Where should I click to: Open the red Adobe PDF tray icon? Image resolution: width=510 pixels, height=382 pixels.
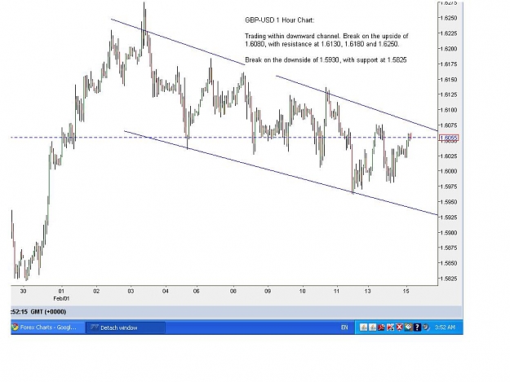pyautogui.click(x=381, y=327)
